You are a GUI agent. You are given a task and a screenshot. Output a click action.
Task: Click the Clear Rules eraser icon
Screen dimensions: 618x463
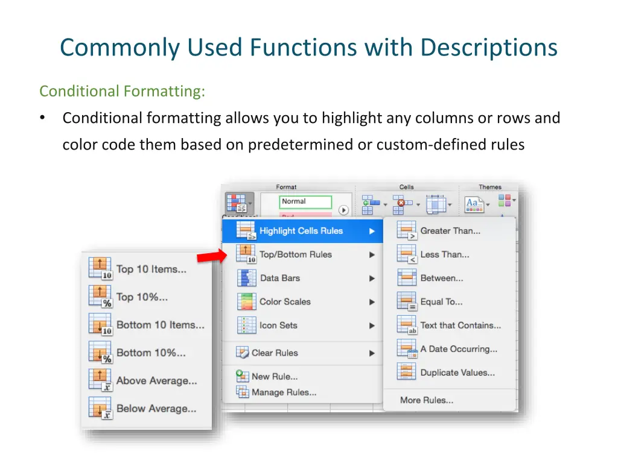[243, 352]
